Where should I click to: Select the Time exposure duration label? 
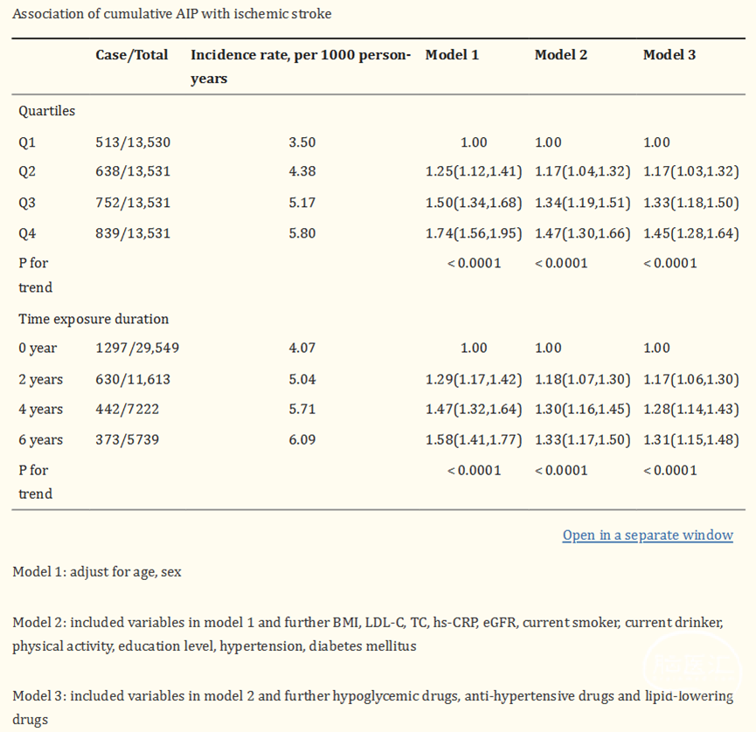click(94, 319)
